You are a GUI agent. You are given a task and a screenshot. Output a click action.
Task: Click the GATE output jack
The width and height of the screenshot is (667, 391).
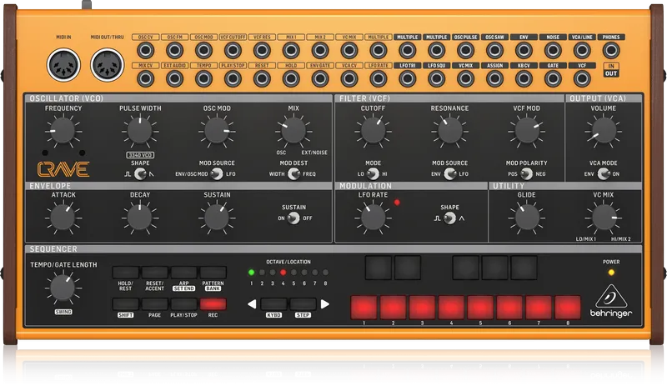coord(553,79)
